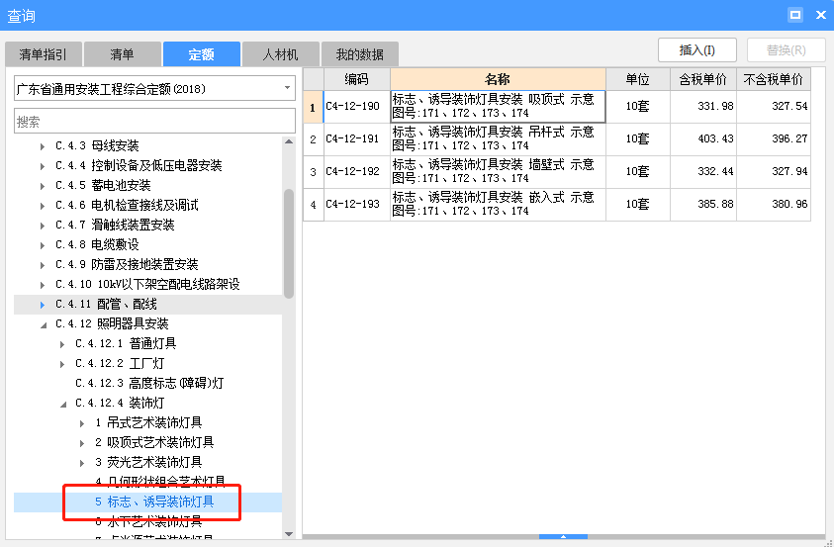The height and width of the screenshot is (547, 834).
Task: Click the price value 331.98
Action: [x=715, y=106]
